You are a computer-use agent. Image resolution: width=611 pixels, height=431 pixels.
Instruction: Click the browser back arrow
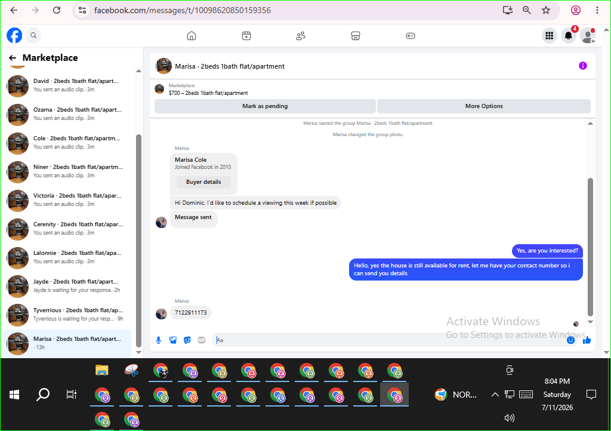[x=14, y=10]
